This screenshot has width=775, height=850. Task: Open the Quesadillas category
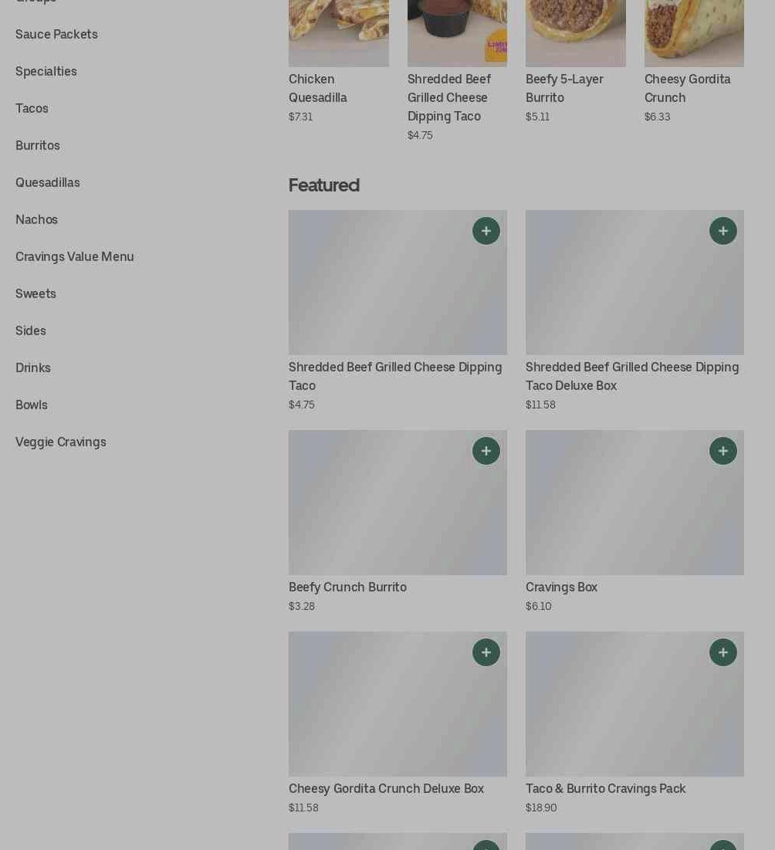pyautogui.click(x=47, y=183)
